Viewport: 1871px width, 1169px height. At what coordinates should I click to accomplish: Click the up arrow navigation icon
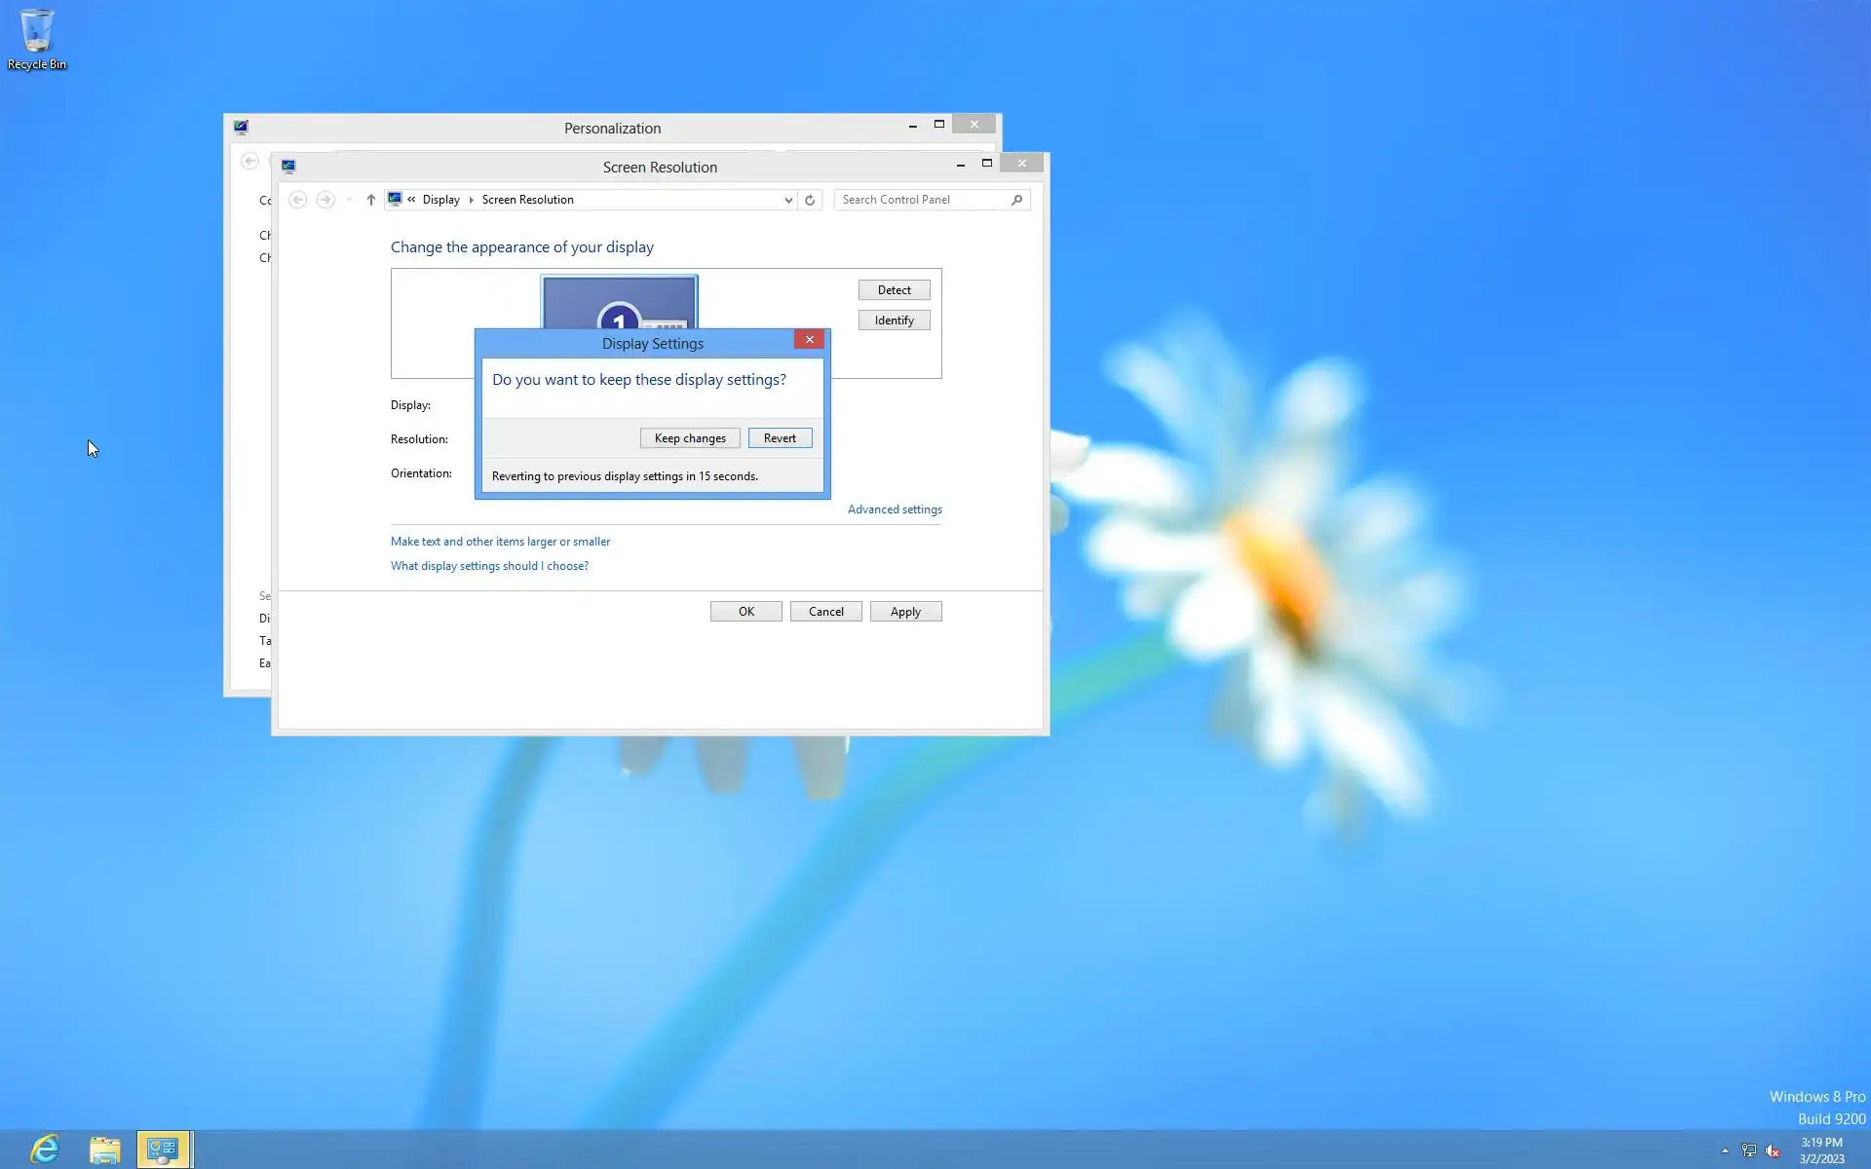[x=371, y=200]
